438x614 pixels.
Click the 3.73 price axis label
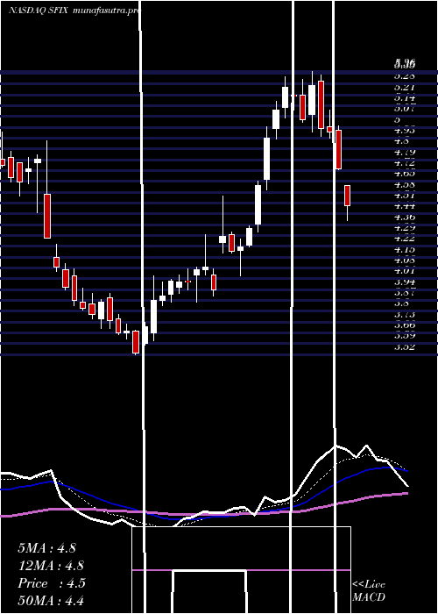[x=405, y=314]
